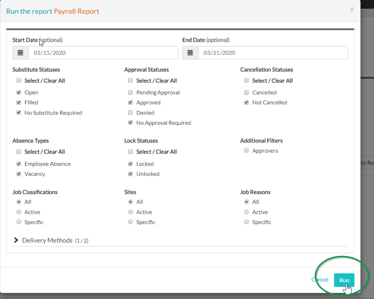Select Active under Job Classifications

click(x=18, y=212)
